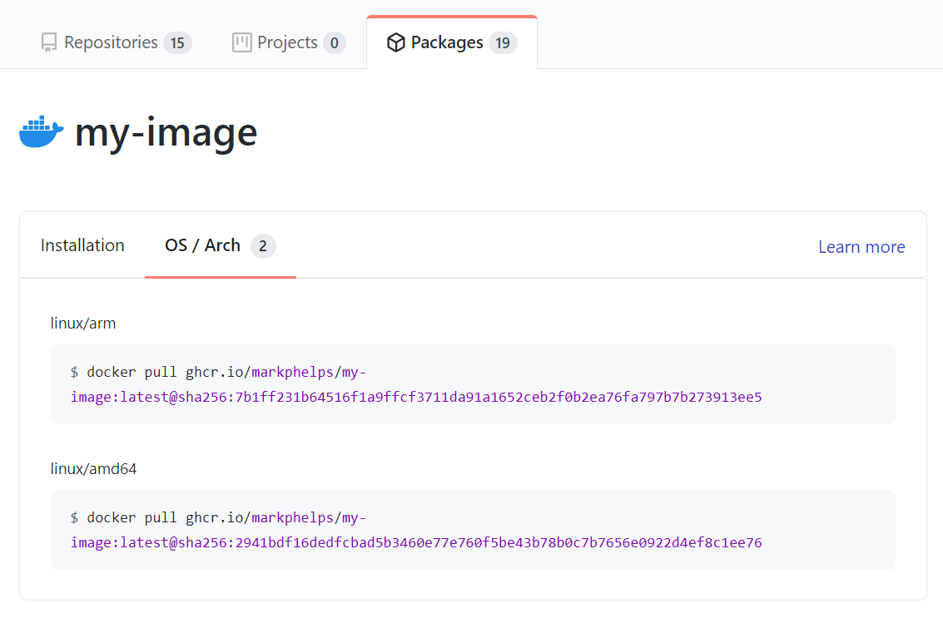Click the Packages cube icon
This screenshot has height=618, width=943.
tap(395, 42)
